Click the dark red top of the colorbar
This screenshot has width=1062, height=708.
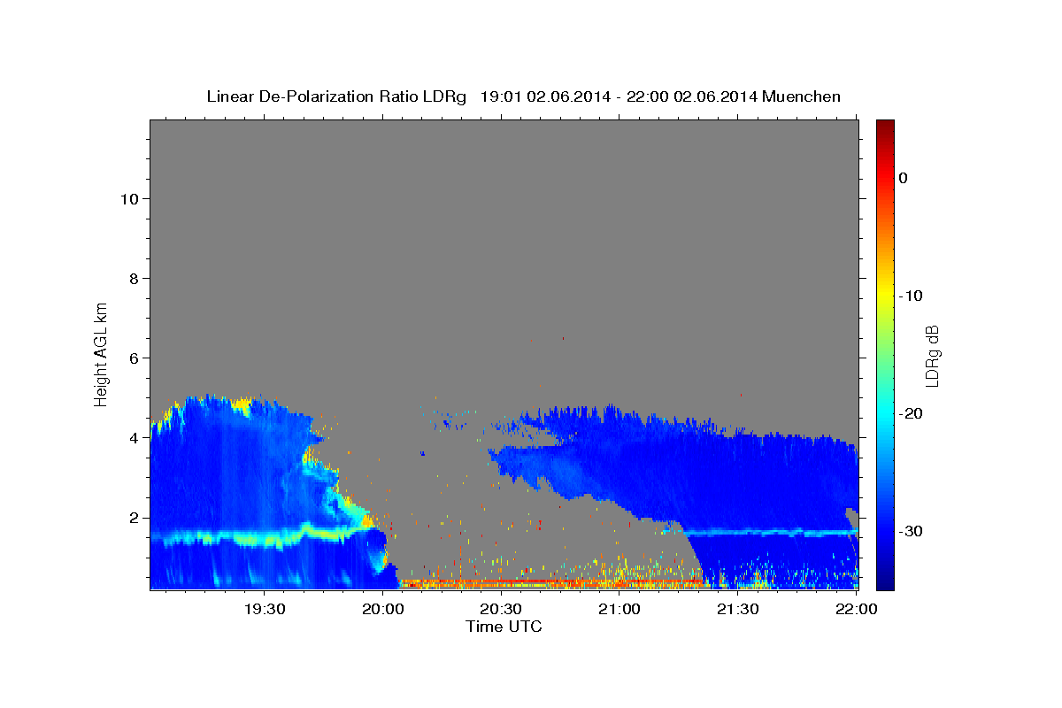(885, 127)
